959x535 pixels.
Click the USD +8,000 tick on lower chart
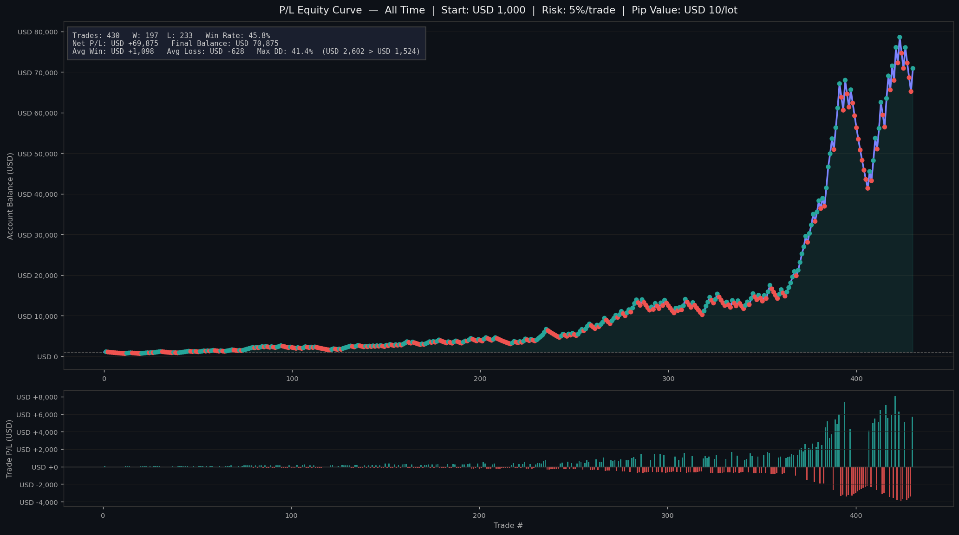pyautogui.click(x=37, y=397)
